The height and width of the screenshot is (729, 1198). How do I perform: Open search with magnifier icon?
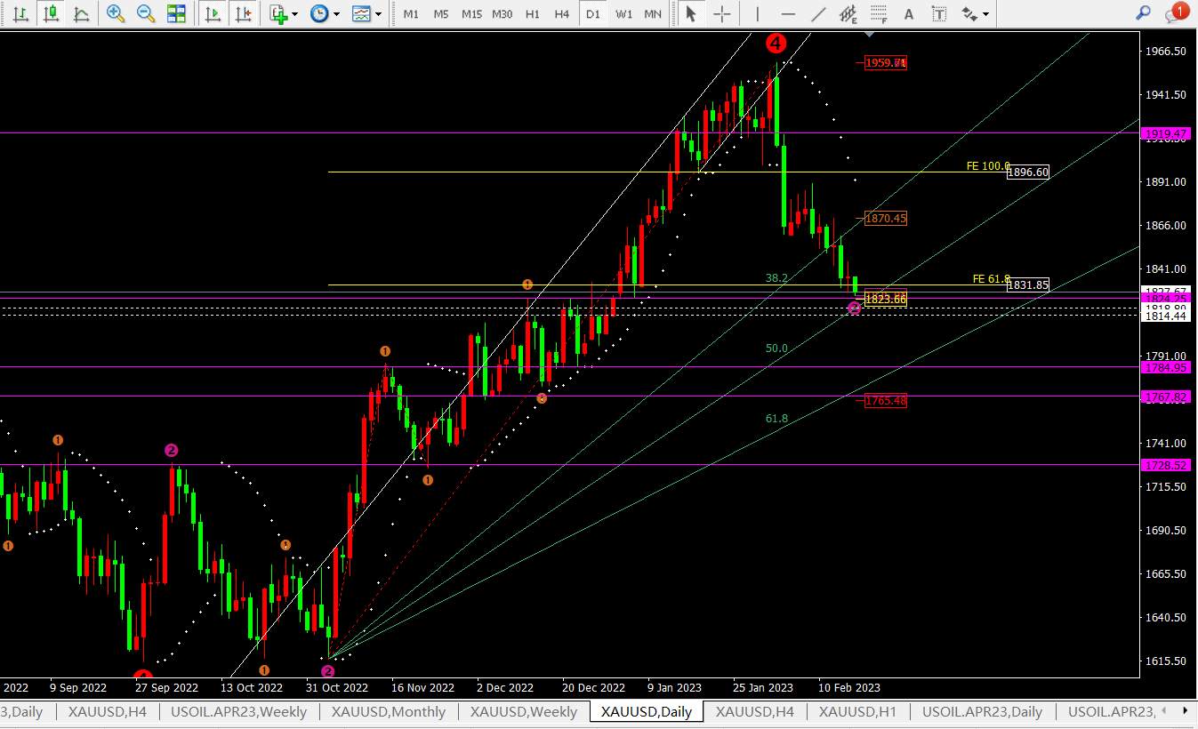(x=1144, y=13)
